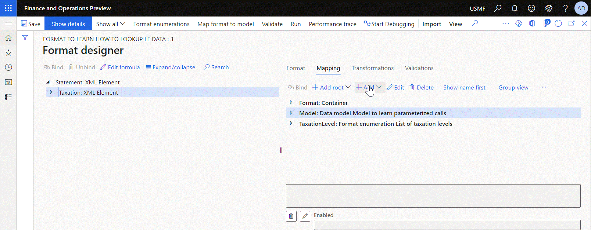
Task: Open the settings gear icon
Action: pyautogui.click(x=549, y=8)
